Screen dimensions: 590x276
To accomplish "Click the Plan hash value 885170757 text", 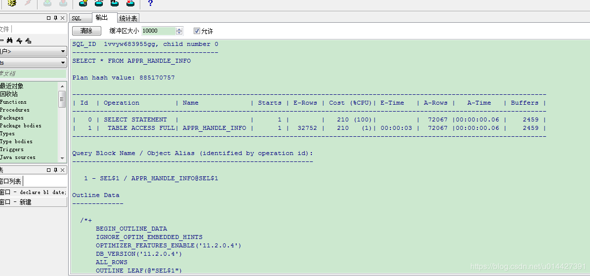I will click(x=124, y=78).
